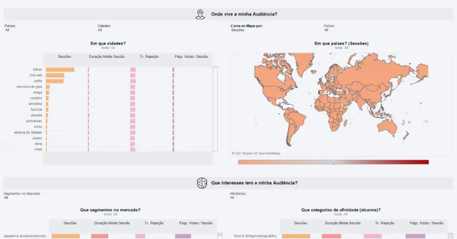Screen dimensions: 457x239
Task: Select the (not set) sessions bar
Action: coord(55,75)
